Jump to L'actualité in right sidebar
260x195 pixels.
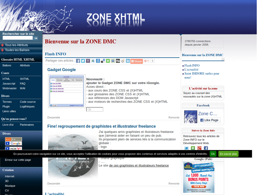click(x=191, y=70)
